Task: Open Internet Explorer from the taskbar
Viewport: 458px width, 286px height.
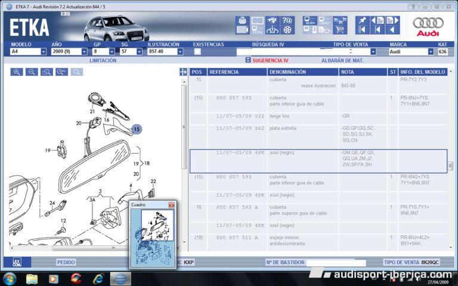Action: click(98, 279)
